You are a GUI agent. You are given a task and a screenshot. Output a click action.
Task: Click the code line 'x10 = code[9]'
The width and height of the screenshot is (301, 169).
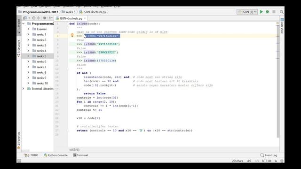coord(88,118)
